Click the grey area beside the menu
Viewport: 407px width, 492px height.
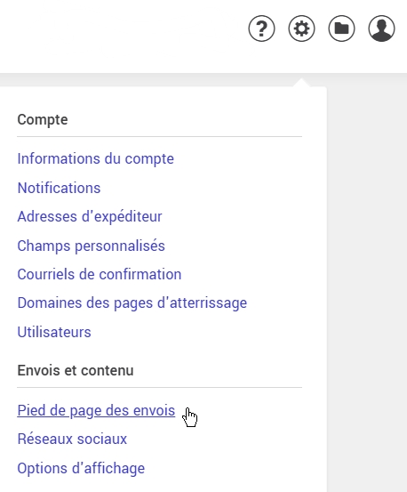(x=367, y=282)
